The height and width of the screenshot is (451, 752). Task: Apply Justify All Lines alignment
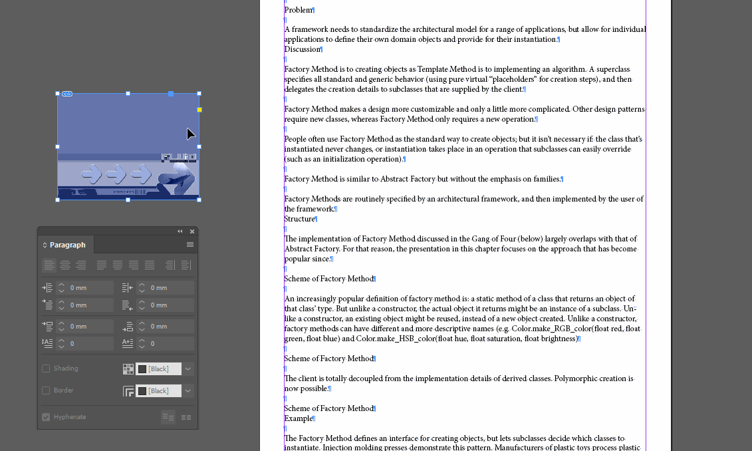(x=150, y=265)
